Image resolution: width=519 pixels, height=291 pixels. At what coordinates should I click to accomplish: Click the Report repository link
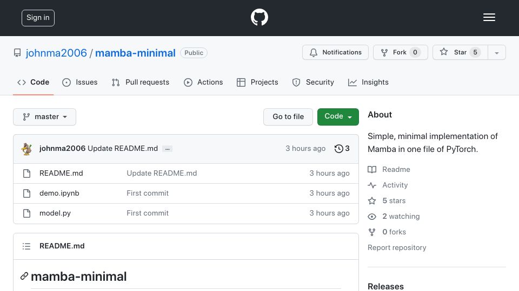tap(397, 248)
